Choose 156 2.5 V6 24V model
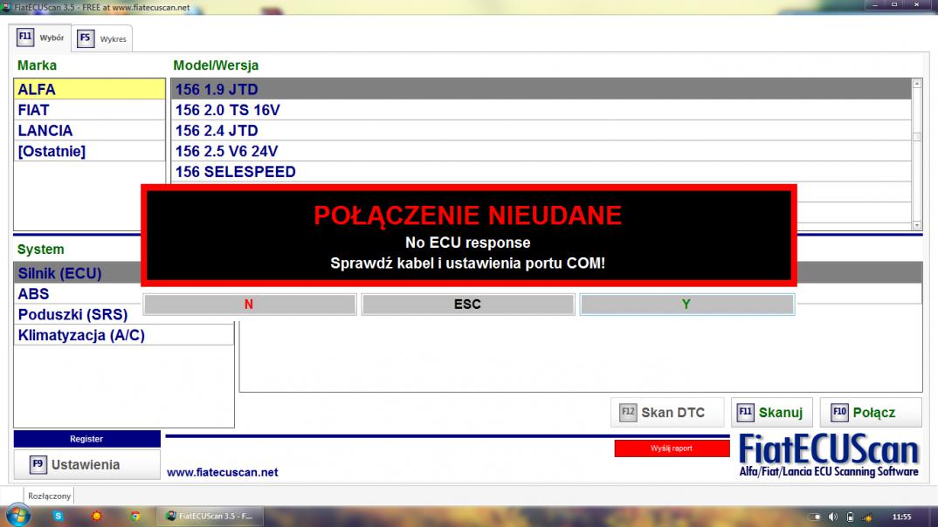This screenshot has height=527, width=938. (x=541, y=151)
